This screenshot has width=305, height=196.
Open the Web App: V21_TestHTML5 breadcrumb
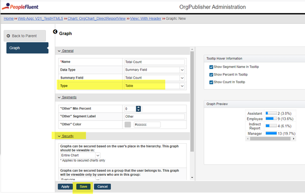point(40,18)
